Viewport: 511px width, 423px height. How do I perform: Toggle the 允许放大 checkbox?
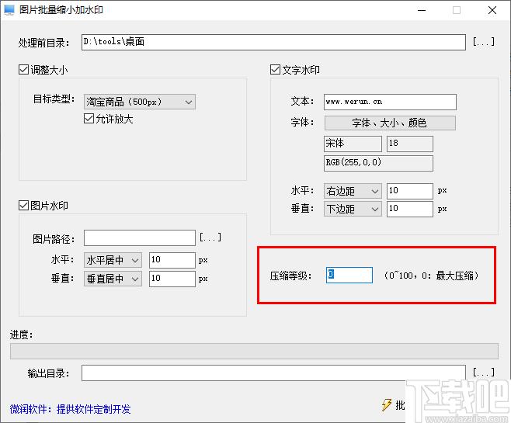pyautogui.click(x=89, y=119)
